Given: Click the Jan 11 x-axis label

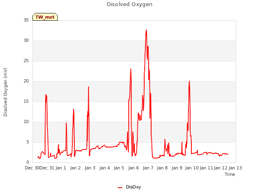Looking at the screenshot, I should (206, 168).
